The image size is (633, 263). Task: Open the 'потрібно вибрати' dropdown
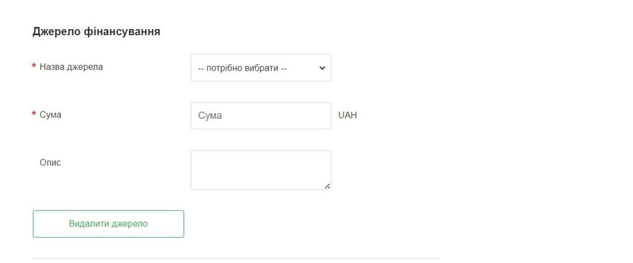tap(260, 68)
